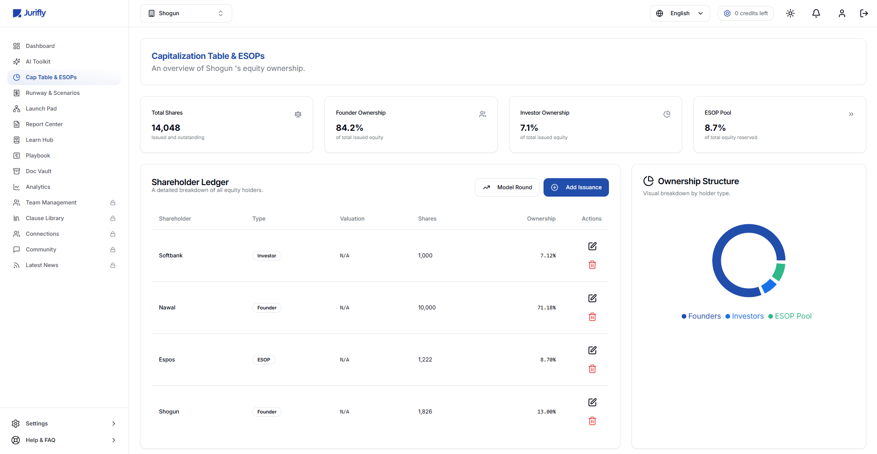
Task: Open Connections in sidebar
Action: tap(64, 234)
